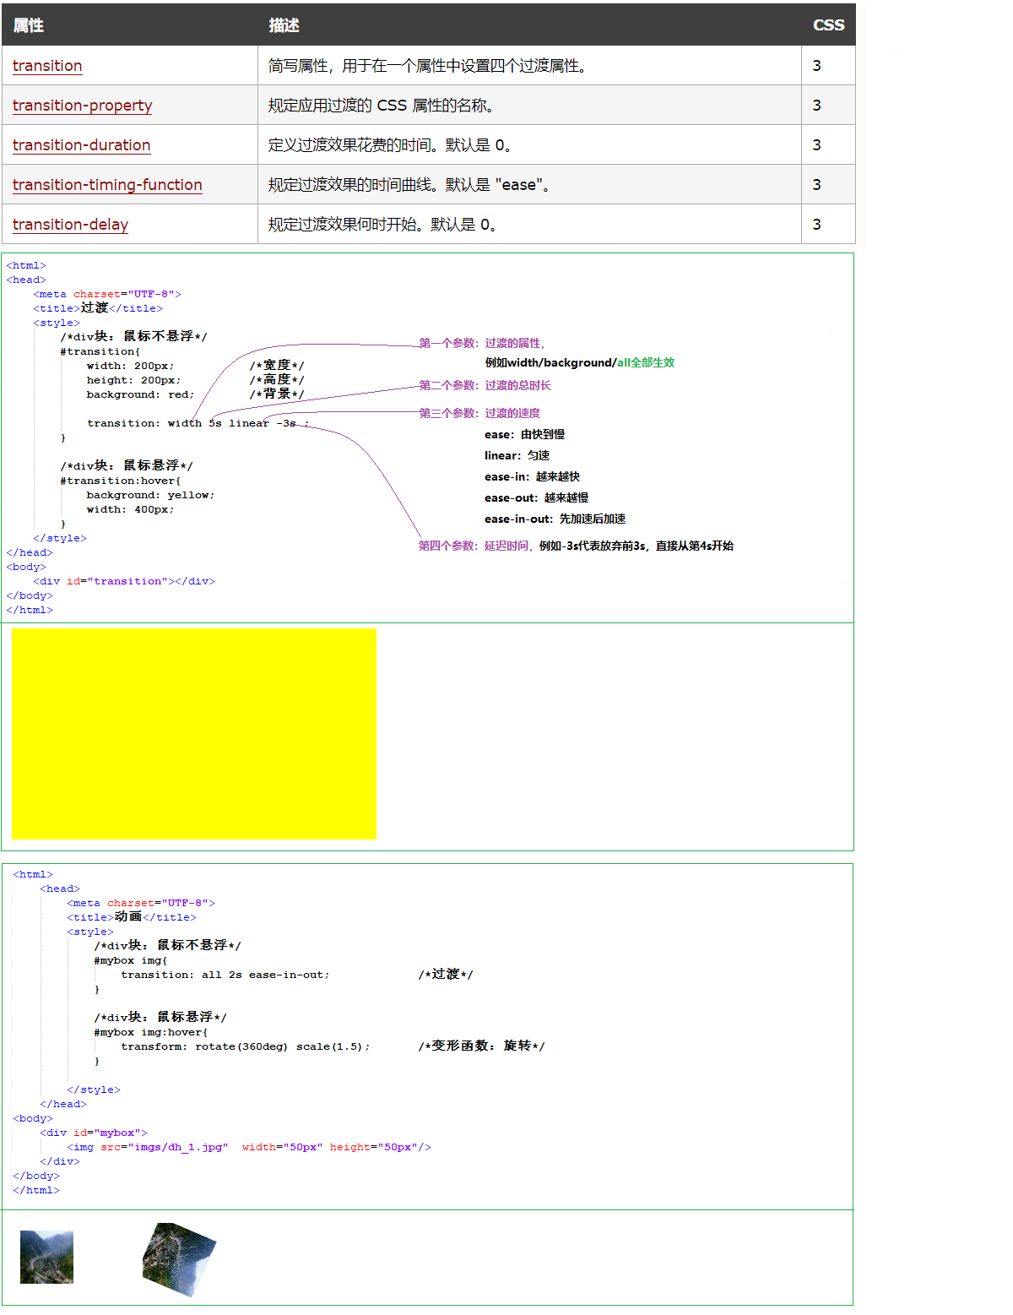Open the transition property link
The image size is (1013, 1315).
pyautogui.click(x=47, y=66)
